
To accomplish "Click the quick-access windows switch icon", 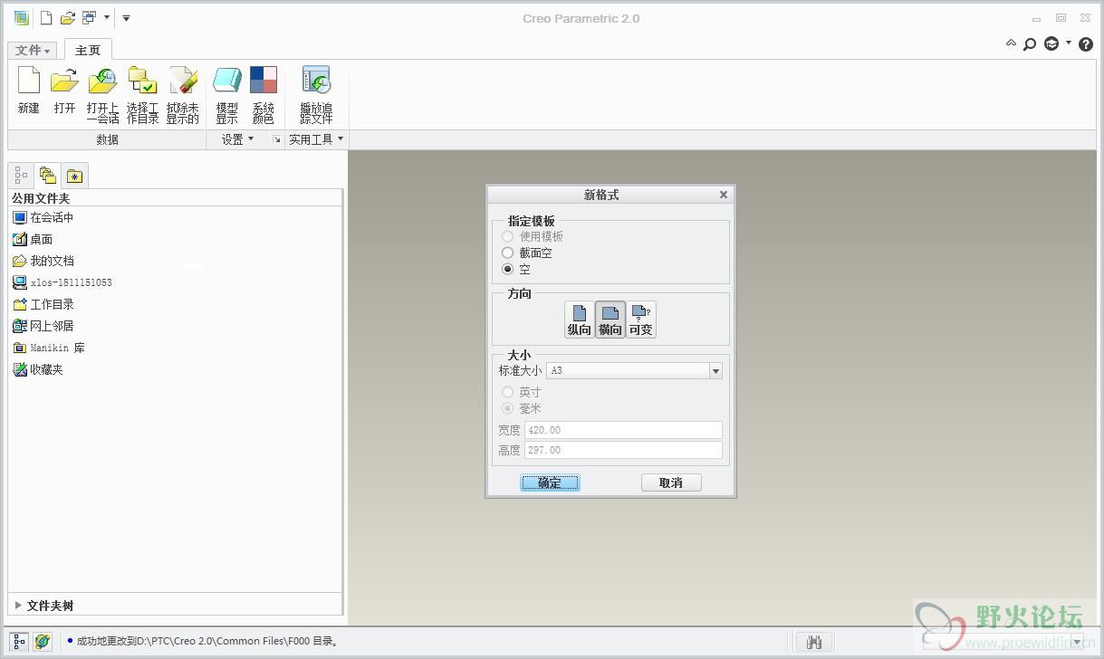I will [89, 17].
